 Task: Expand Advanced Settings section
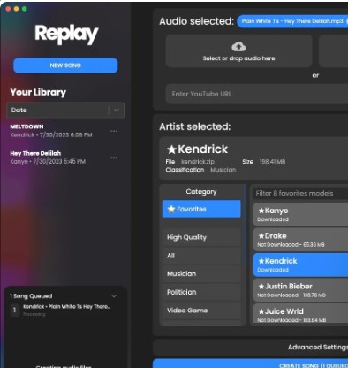click(250, 347)
